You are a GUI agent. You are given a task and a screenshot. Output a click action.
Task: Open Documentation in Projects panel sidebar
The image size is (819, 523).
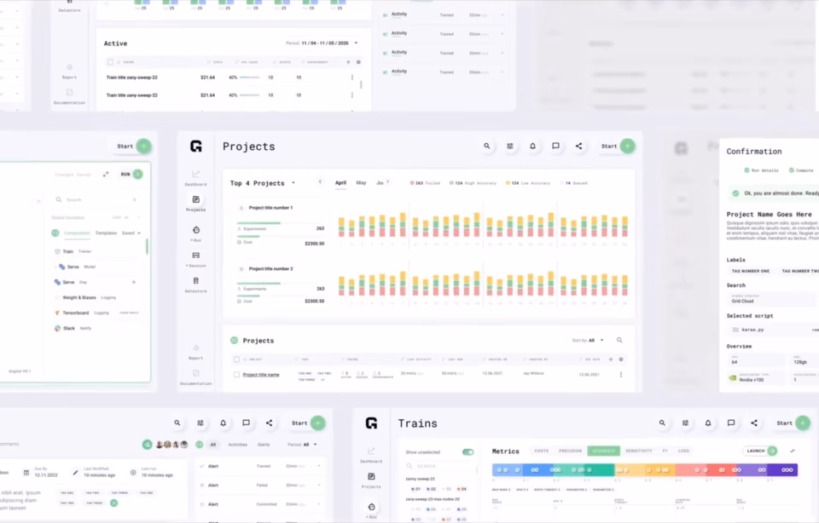point(196,377)
